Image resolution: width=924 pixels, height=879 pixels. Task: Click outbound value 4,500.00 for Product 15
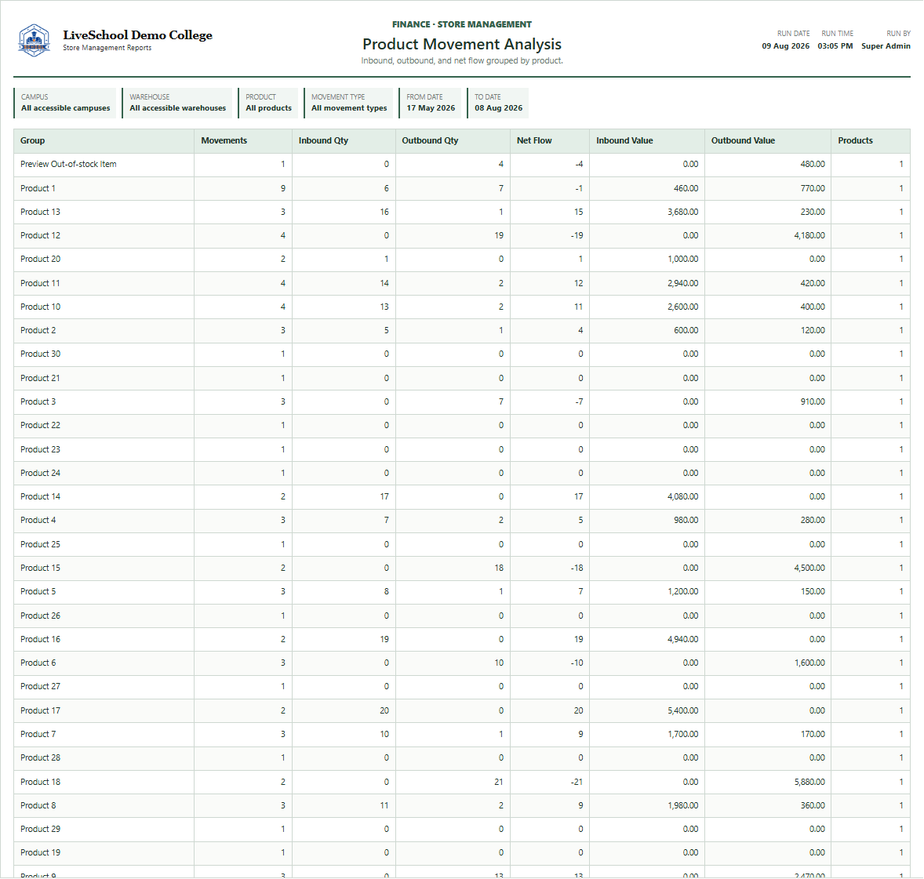[x=809, y=568]
